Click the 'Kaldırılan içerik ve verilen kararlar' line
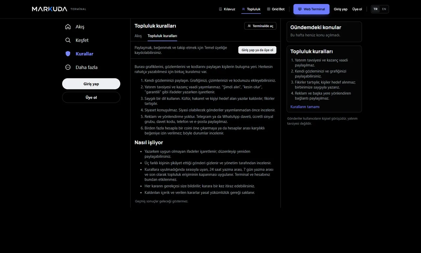The height and width of the screenshot is (253, 421). [200, 192]
